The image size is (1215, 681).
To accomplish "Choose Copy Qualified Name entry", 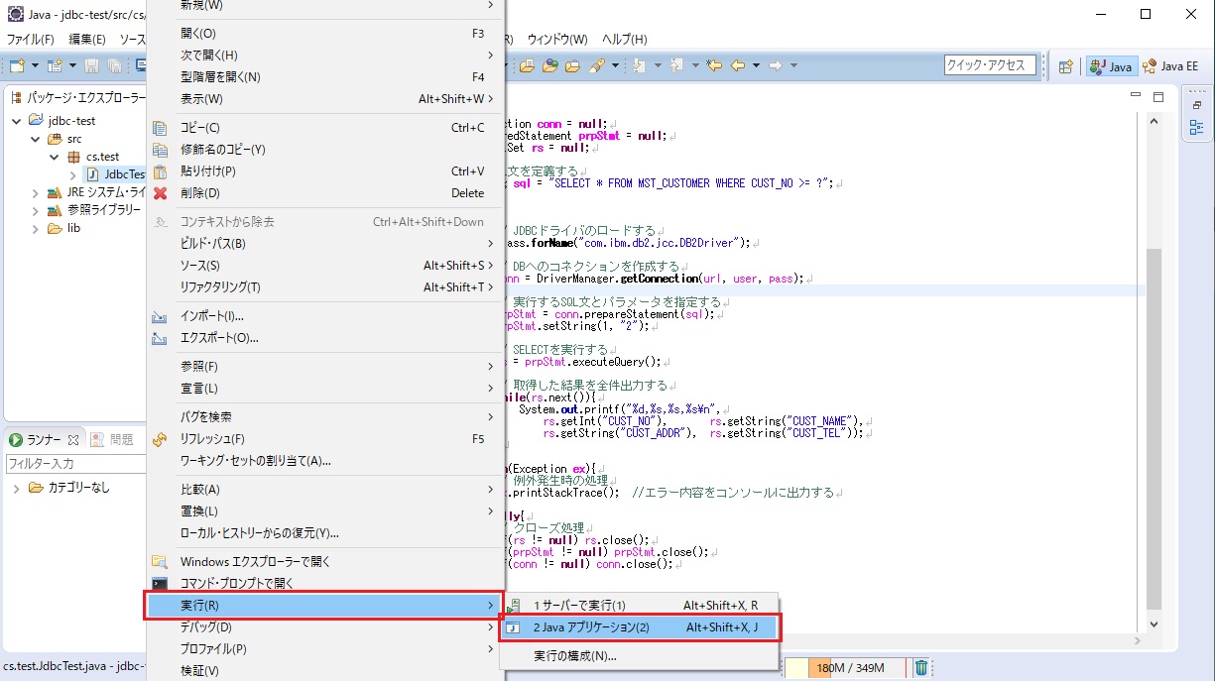I will (x=326, y=150).
